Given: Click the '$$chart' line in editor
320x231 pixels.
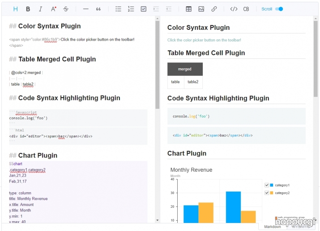Looking at the screenshot, I should coord(16,164).
